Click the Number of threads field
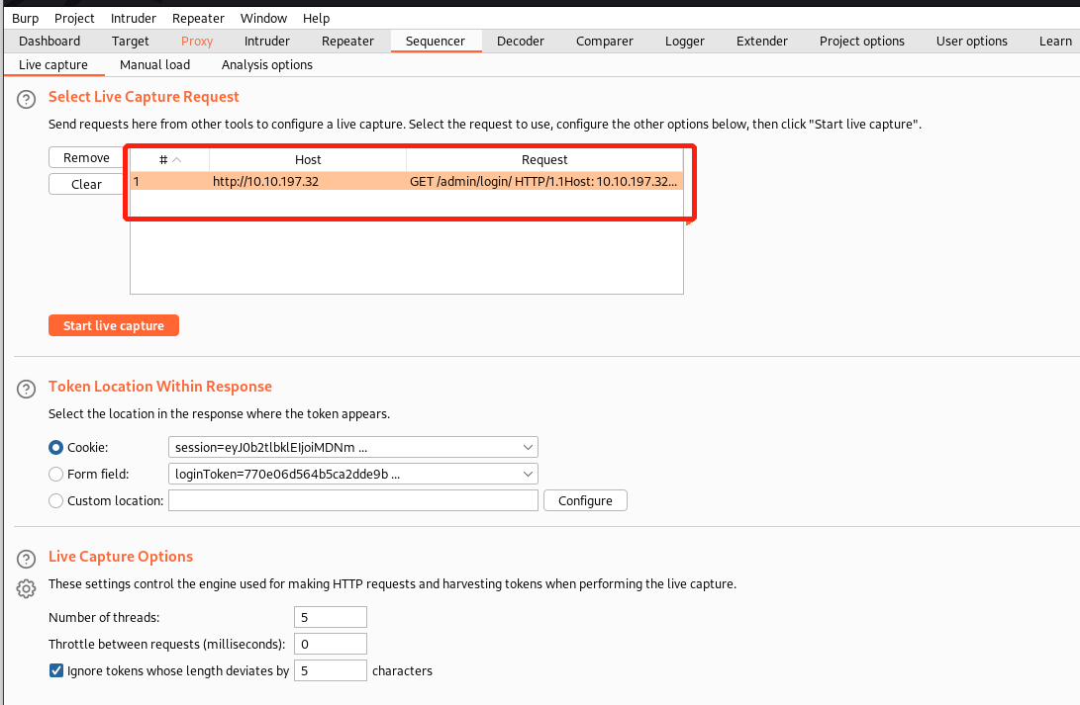Screen dimensions: 1080x705 coord(330,617)
